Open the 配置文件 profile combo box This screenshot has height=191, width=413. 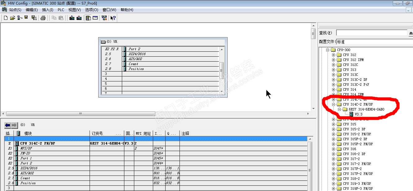[375, 41]
